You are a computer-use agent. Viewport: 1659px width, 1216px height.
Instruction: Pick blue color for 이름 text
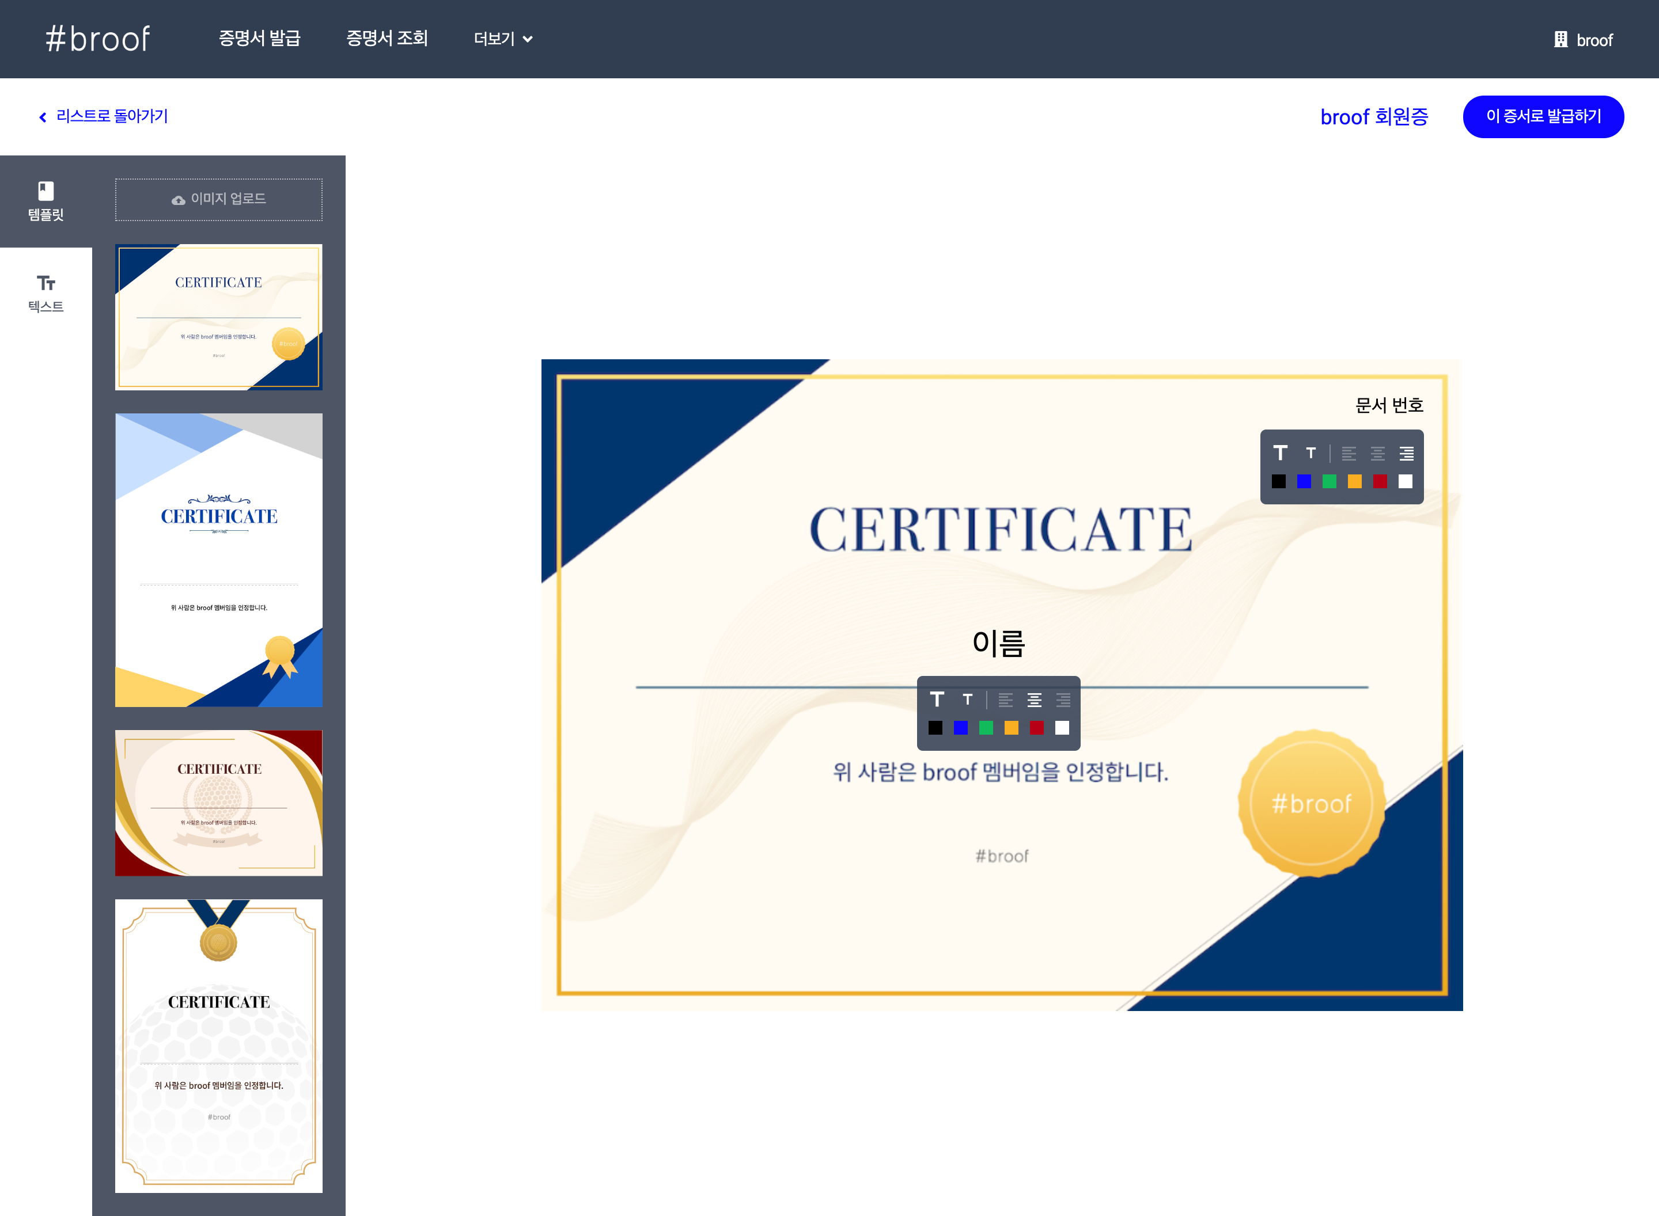961,728
